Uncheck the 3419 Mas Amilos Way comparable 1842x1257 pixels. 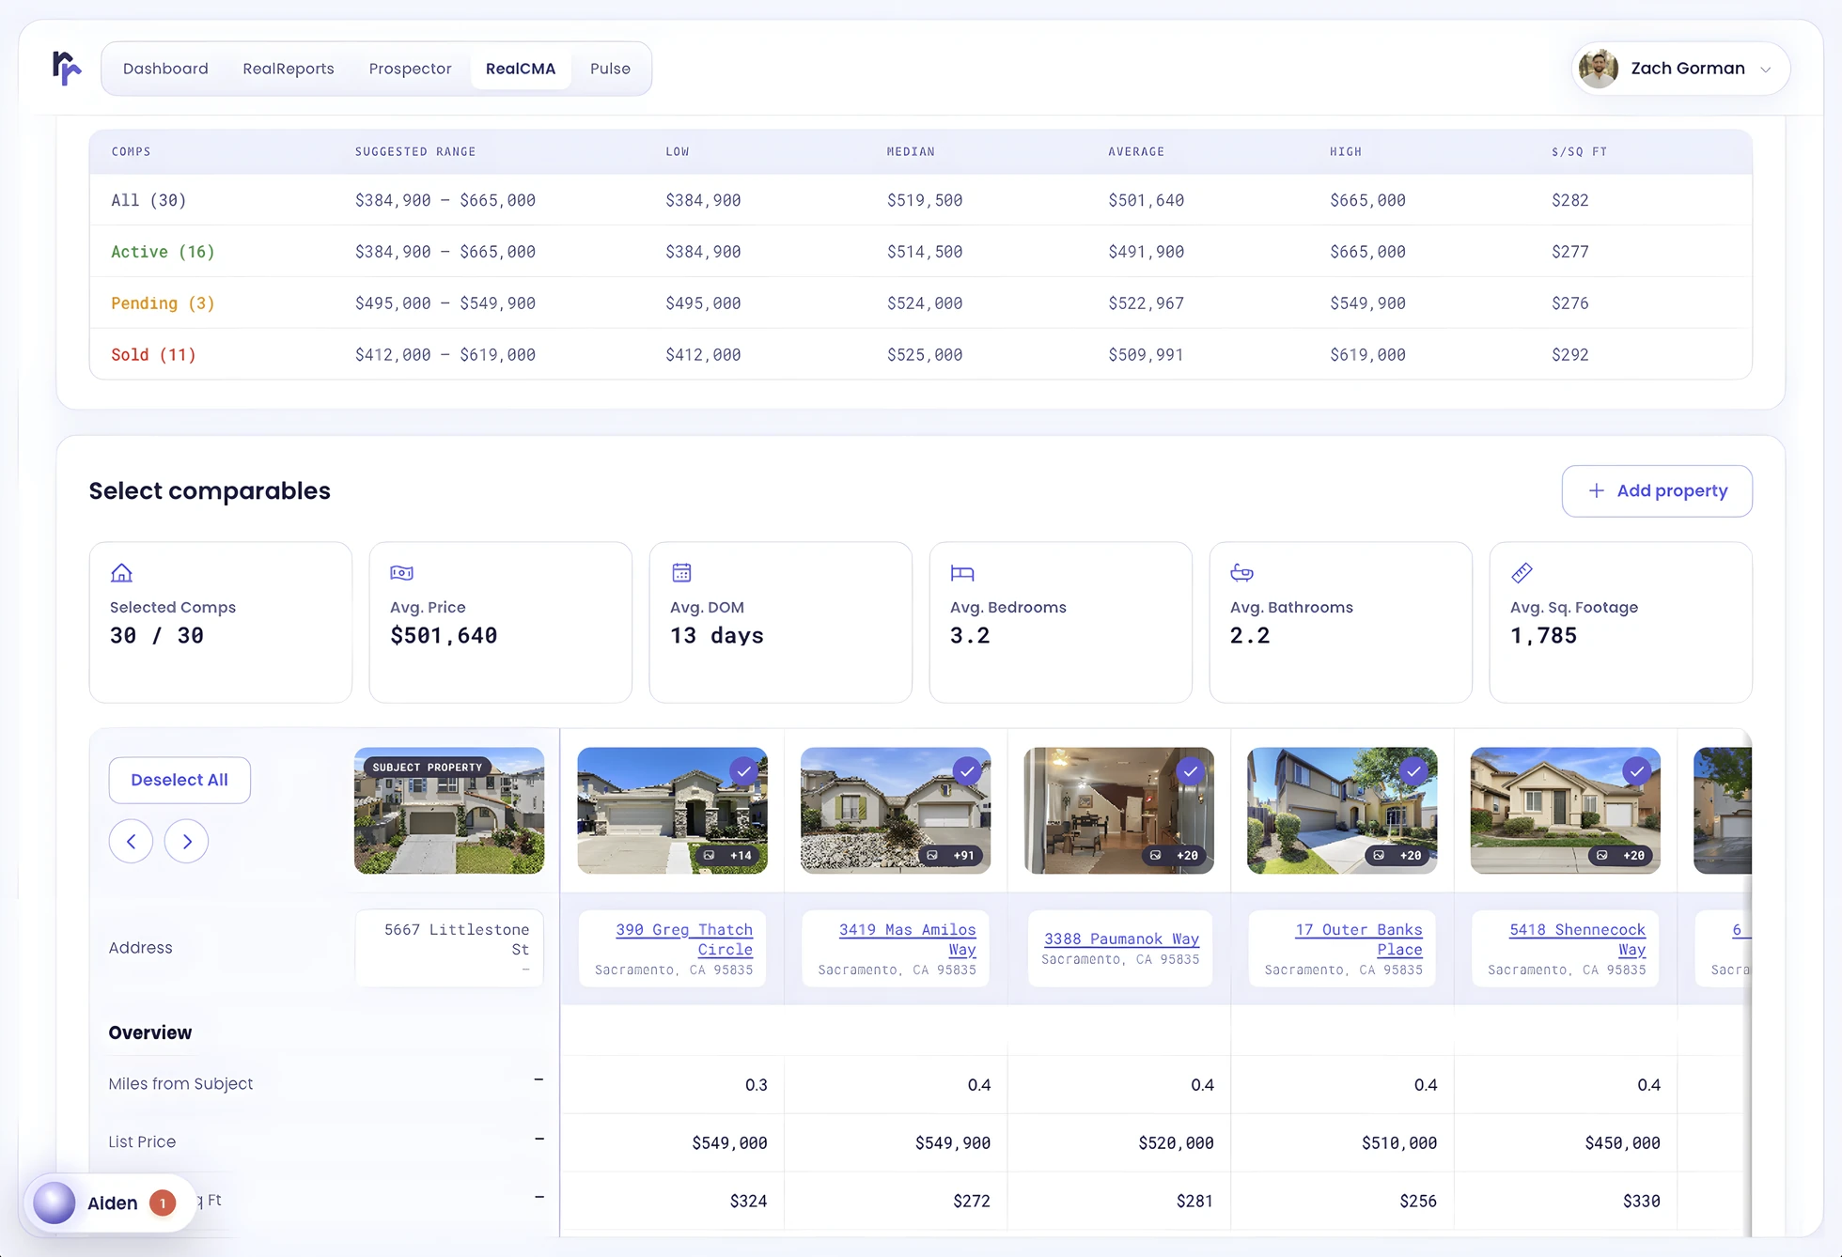[x=967, y=771]
